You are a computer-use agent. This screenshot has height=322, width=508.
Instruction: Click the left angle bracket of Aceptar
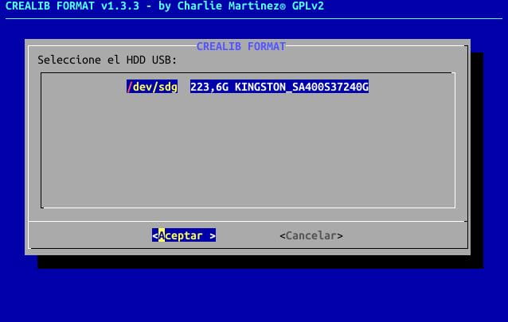tap(155, 235)
